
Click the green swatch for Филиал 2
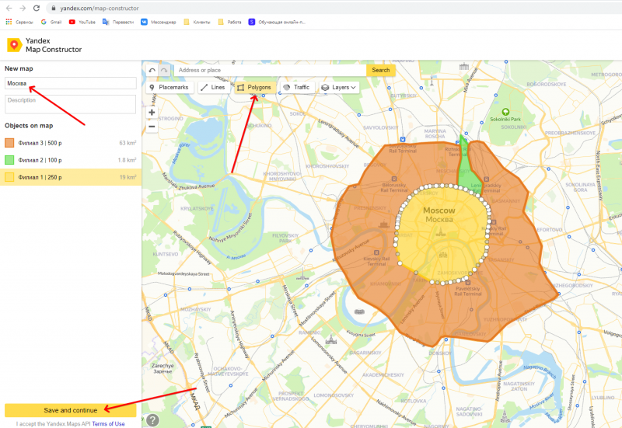click(x=9, y=160)
